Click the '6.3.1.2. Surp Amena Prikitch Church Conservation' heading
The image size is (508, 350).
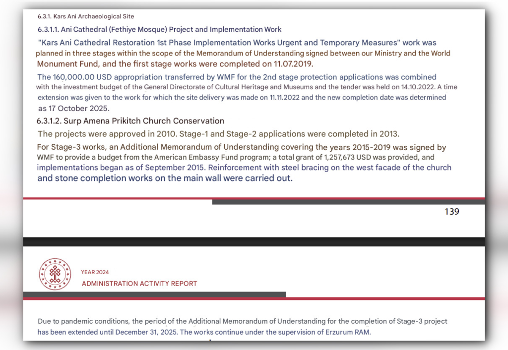[130, 121]
